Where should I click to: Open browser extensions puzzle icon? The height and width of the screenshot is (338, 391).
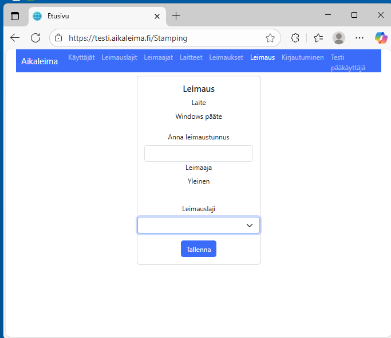pos(295,38)
